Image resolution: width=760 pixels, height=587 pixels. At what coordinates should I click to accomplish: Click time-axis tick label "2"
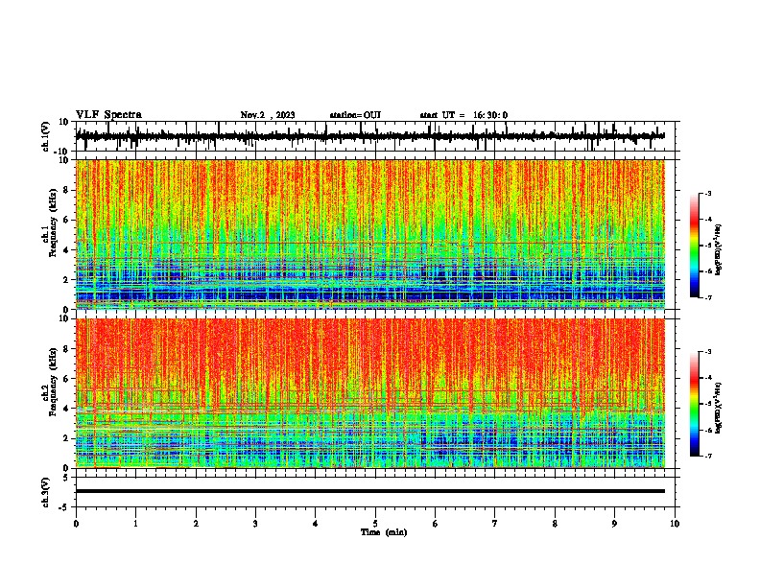click(x=196, y=524)
